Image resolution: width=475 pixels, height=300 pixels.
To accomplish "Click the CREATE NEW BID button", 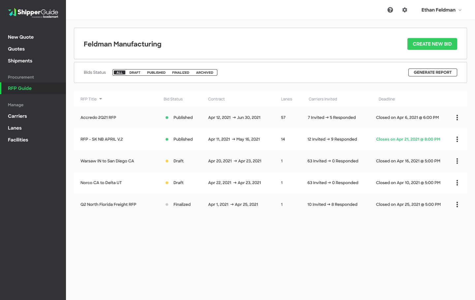I will pyautogui.click(x=432, y=44).
